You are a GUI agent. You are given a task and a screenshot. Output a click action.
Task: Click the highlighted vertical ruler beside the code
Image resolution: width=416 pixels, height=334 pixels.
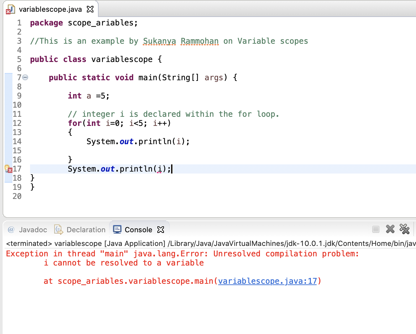click(x=8, y=127)
